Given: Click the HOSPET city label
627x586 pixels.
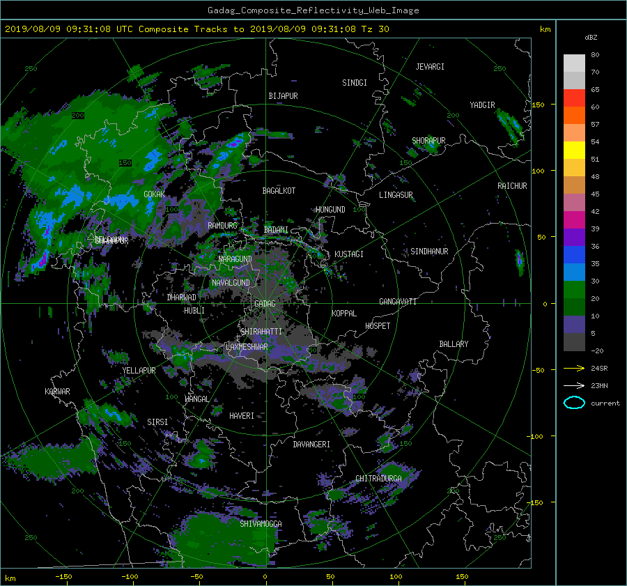Looking at the screenshot, I should 378,326.
